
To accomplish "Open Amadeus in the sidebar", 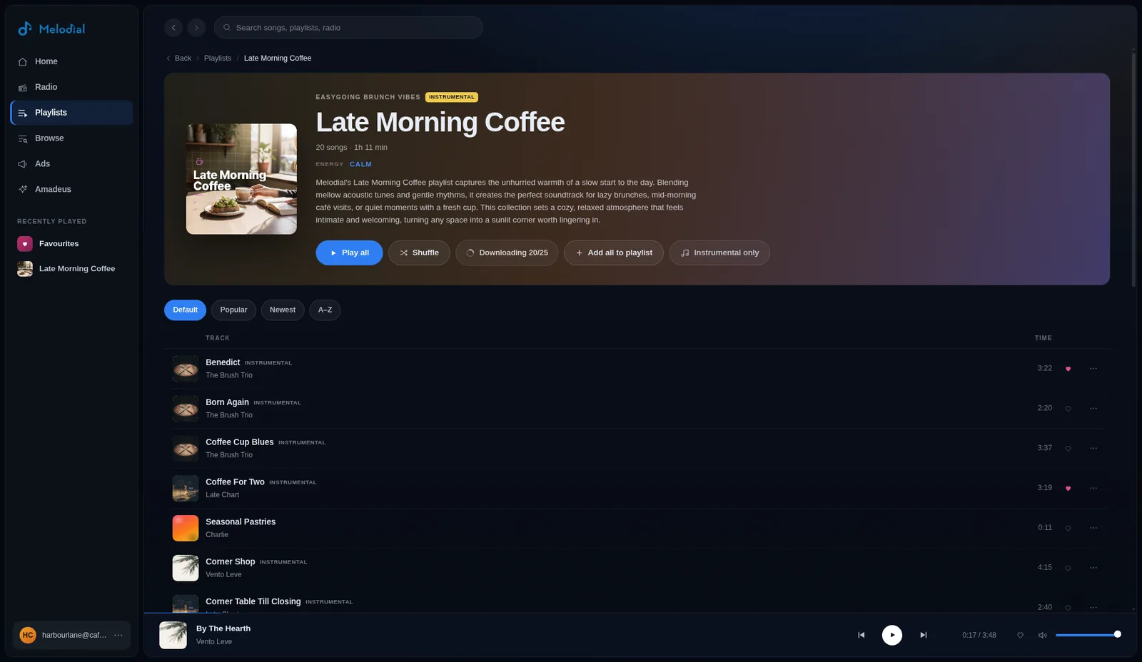I will [x=71, y=190].
